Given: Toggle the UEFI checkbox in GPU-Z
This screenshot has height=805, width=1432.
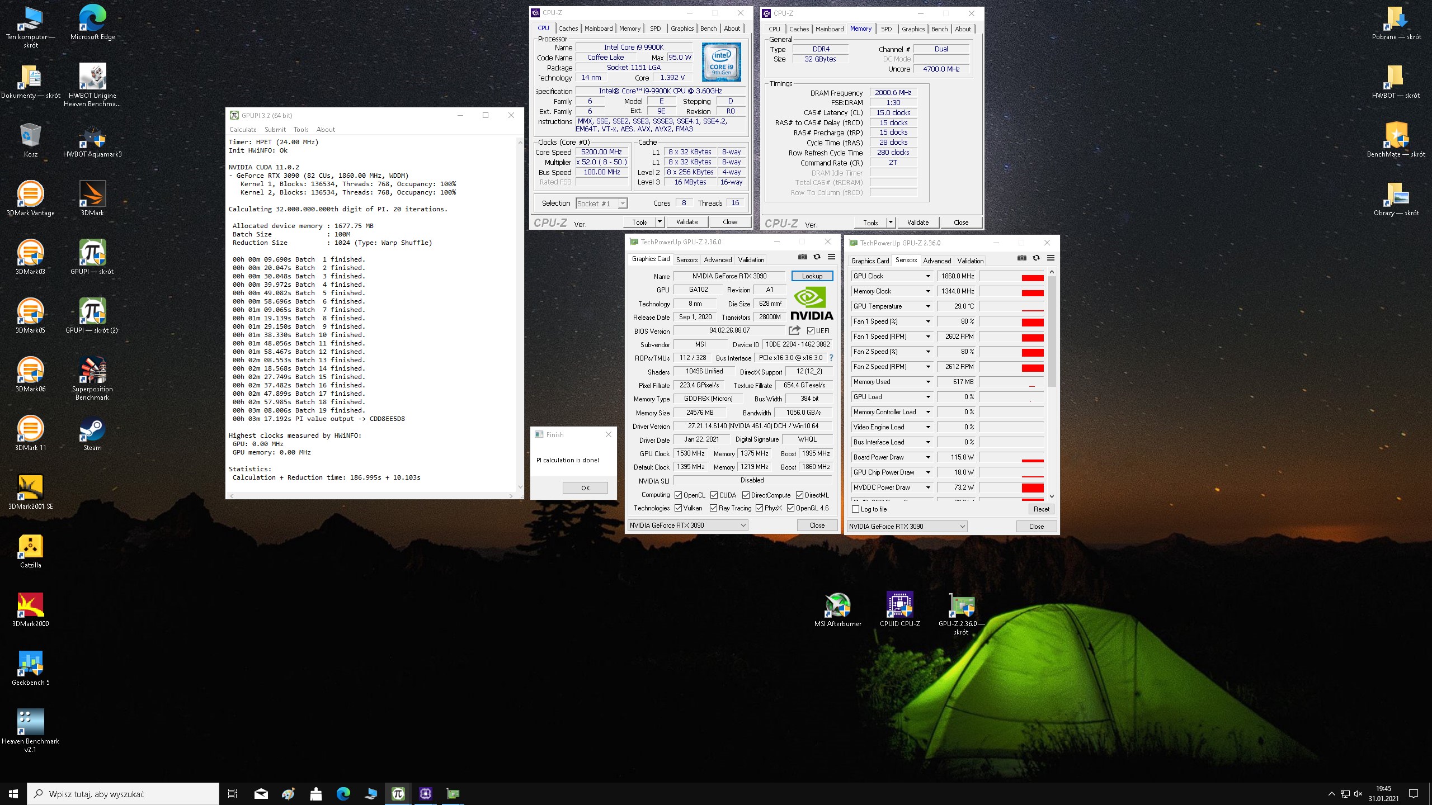Looking at the screenshot, I should pos(811,330).
